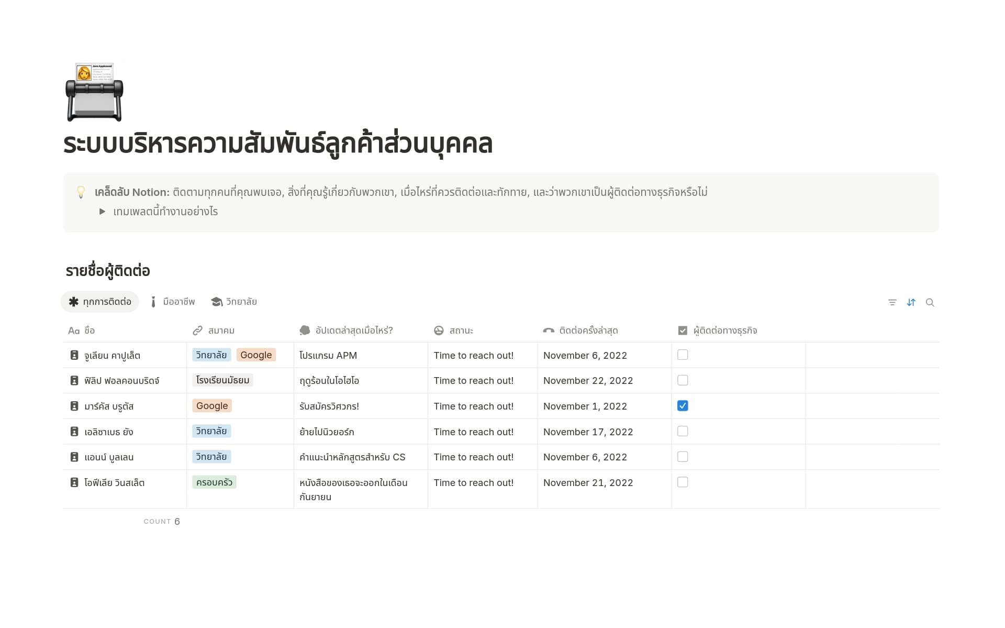Open the สถานะ column header options
This screenshot has width=1005, height=628.
tap(461, 330)
